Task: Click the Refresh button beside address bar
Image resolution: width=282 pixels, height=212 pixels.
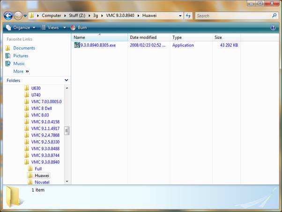Action: [x=188, y=15]
